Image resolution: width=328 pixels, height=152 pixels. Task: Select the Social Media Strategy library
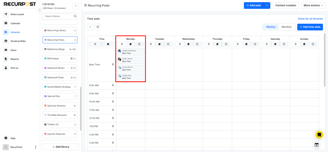(60, 87)
